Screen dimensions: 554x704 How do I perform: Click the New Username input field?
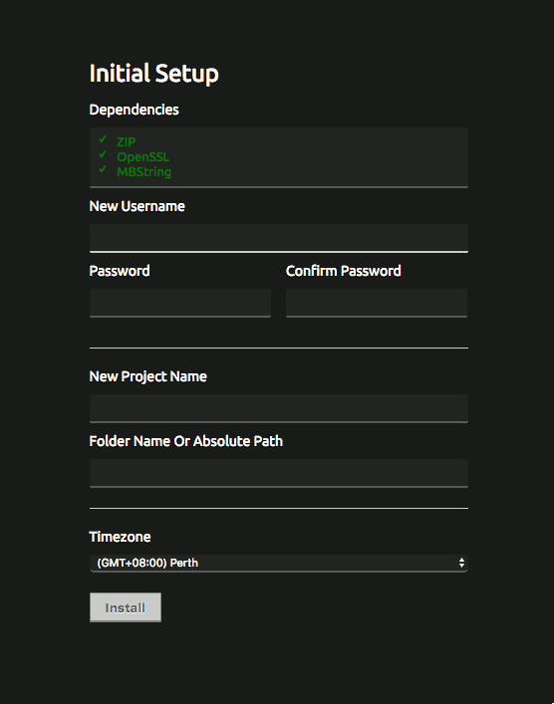click(279, 238)
